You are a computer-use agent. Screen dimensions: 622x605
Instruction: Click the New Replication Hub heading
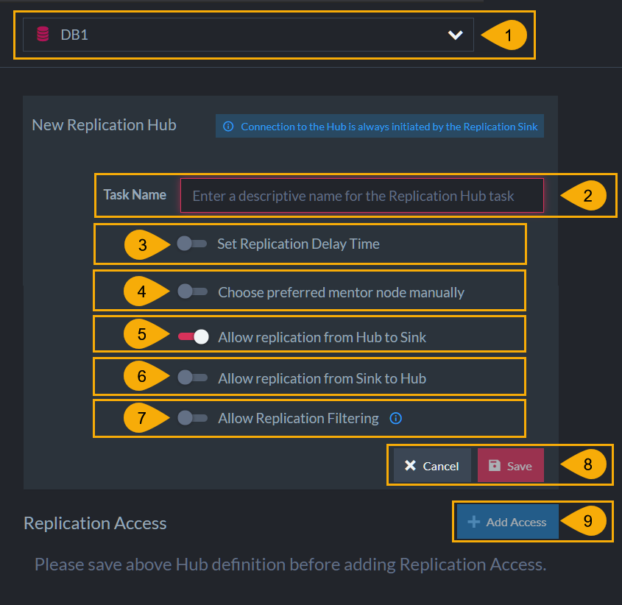[104, 125]
